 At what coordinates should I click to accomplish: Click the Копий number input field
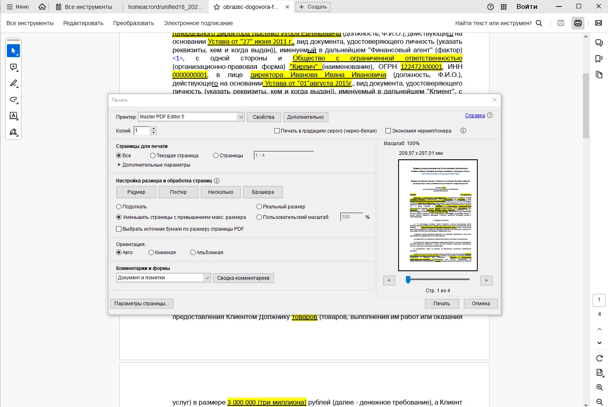(142, 131)
